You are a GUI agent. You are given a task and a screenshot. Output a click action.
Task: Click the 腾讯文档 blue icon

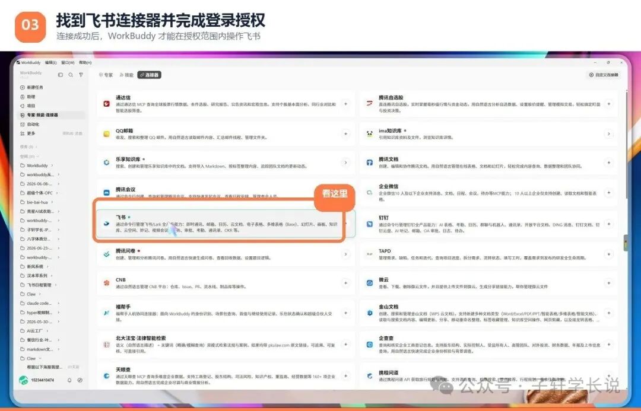370,163
